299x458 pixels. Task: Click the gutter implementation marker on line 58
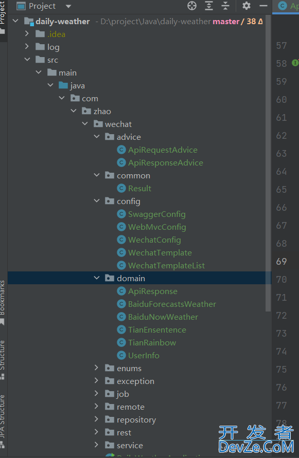click(295, 63)
